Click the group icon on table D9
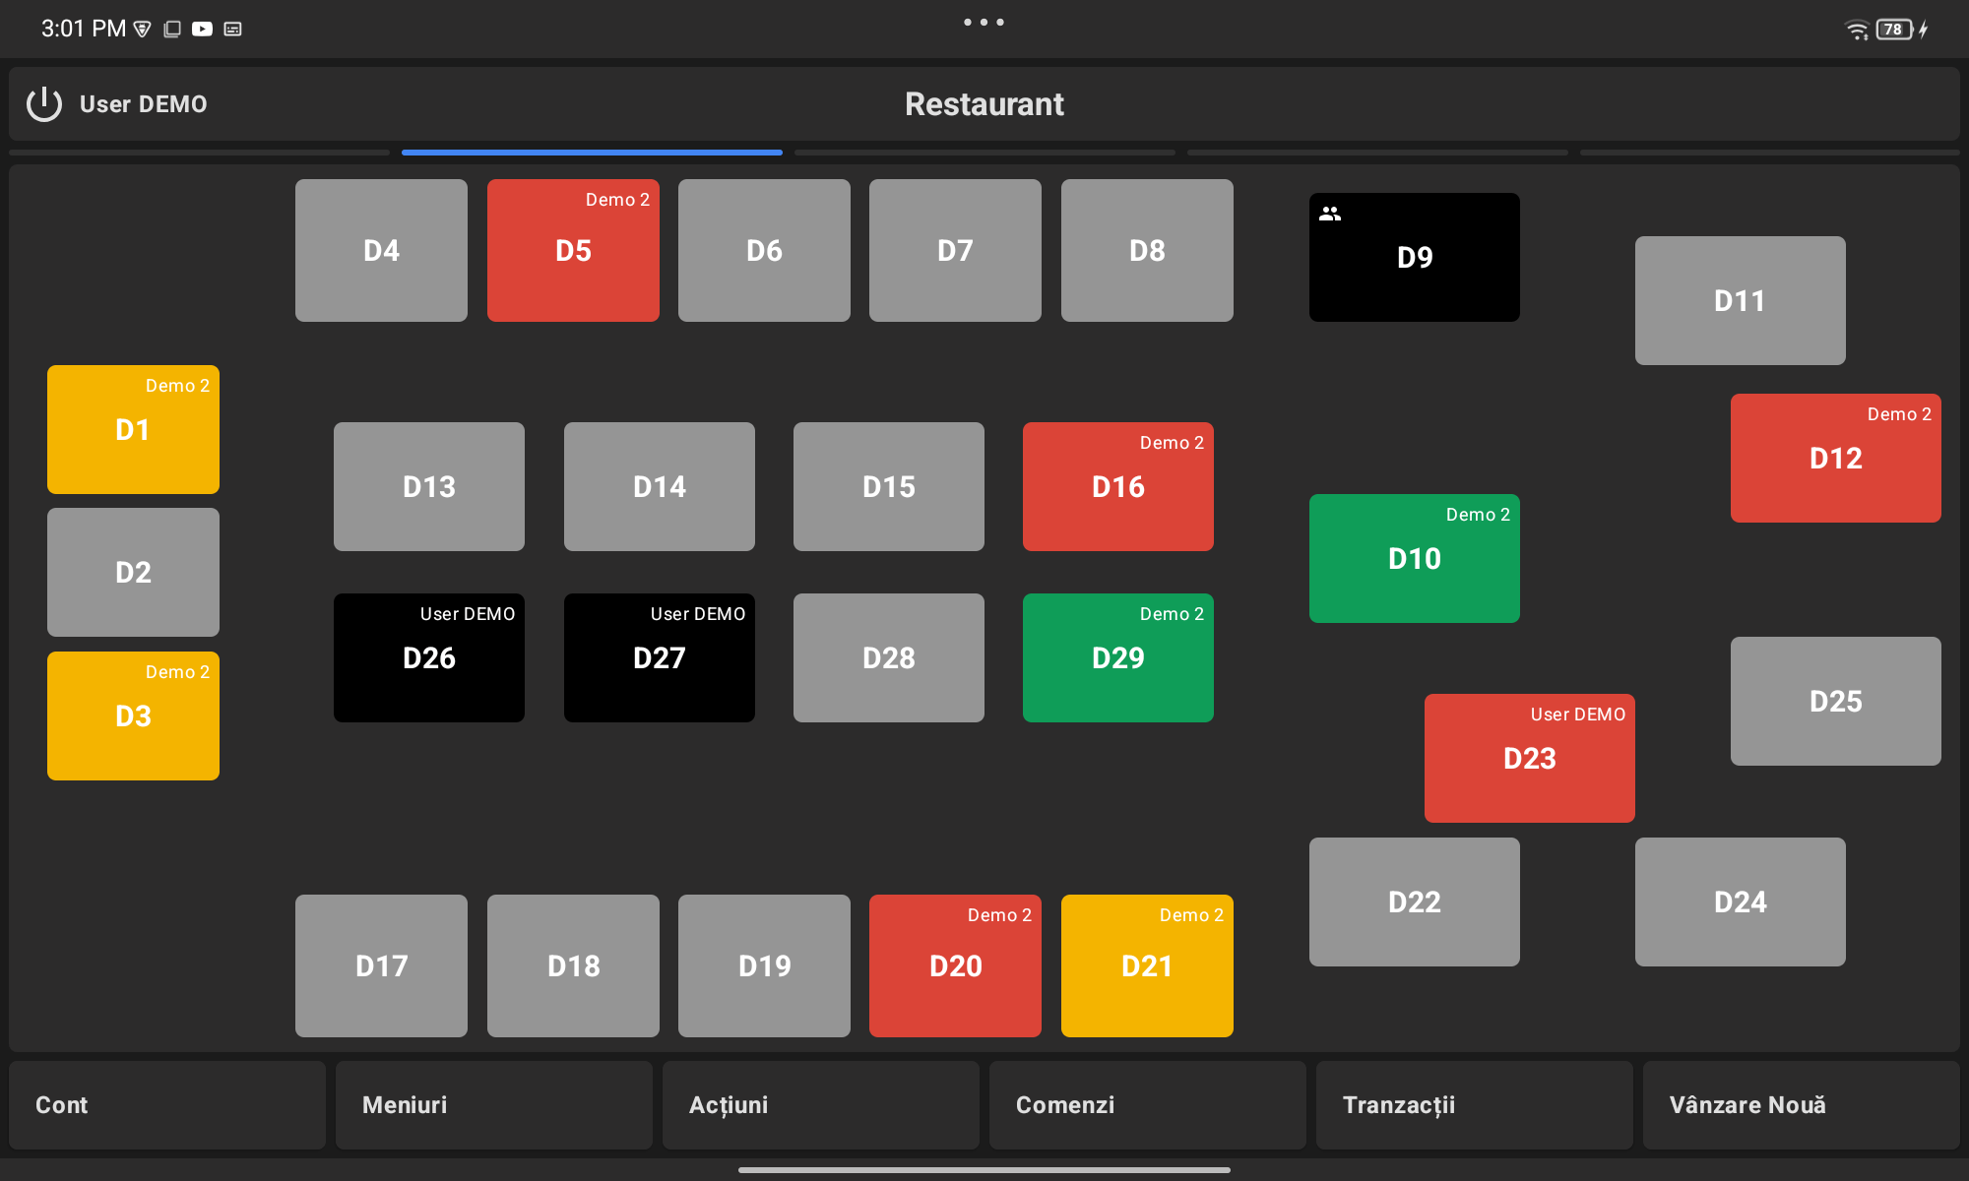1969x1181 pixels. (x=1330, y=214)
